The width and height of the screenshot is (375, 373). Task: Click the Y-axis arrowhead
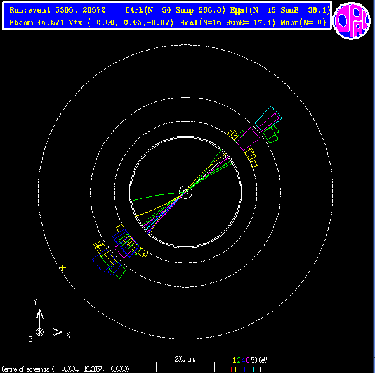[x=39, y=314]
